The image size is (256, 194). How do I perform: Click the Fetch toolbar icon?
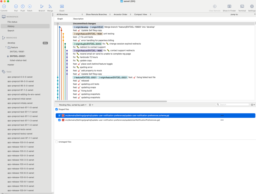coord(30,6)
